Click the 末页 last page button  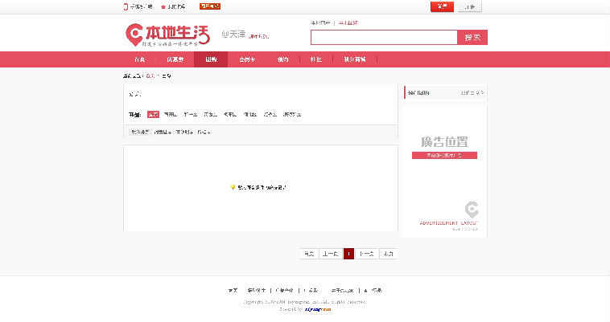tap(389, 254)
